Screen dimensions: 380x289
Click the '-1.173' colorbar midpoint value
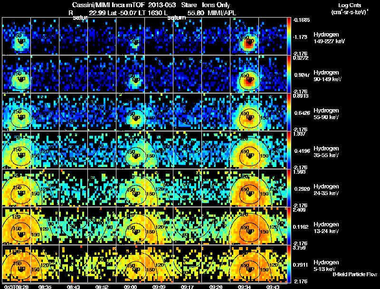(300, 37)
